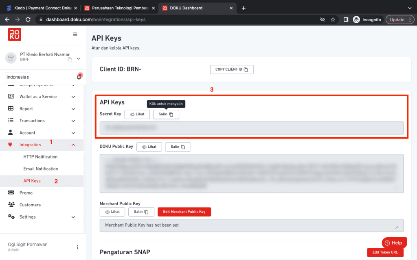Go back in browser history
417x260 pixels.
click(x=7, y=19)
